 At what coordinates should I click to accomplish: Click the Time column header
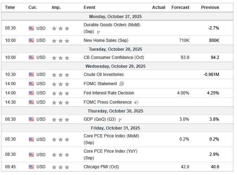[10, 7]
